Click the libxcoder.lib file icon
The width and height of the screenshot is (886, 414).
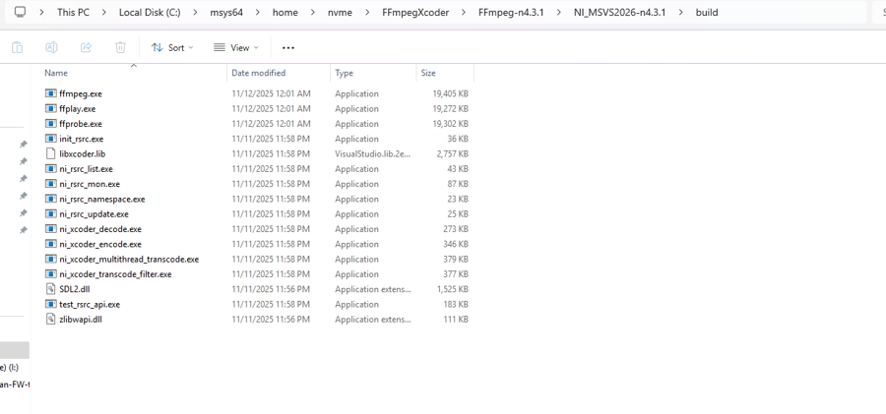51,153
